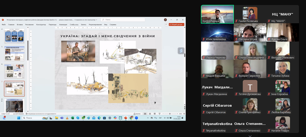Open the volume control tray icon

(x=168, y=118)
